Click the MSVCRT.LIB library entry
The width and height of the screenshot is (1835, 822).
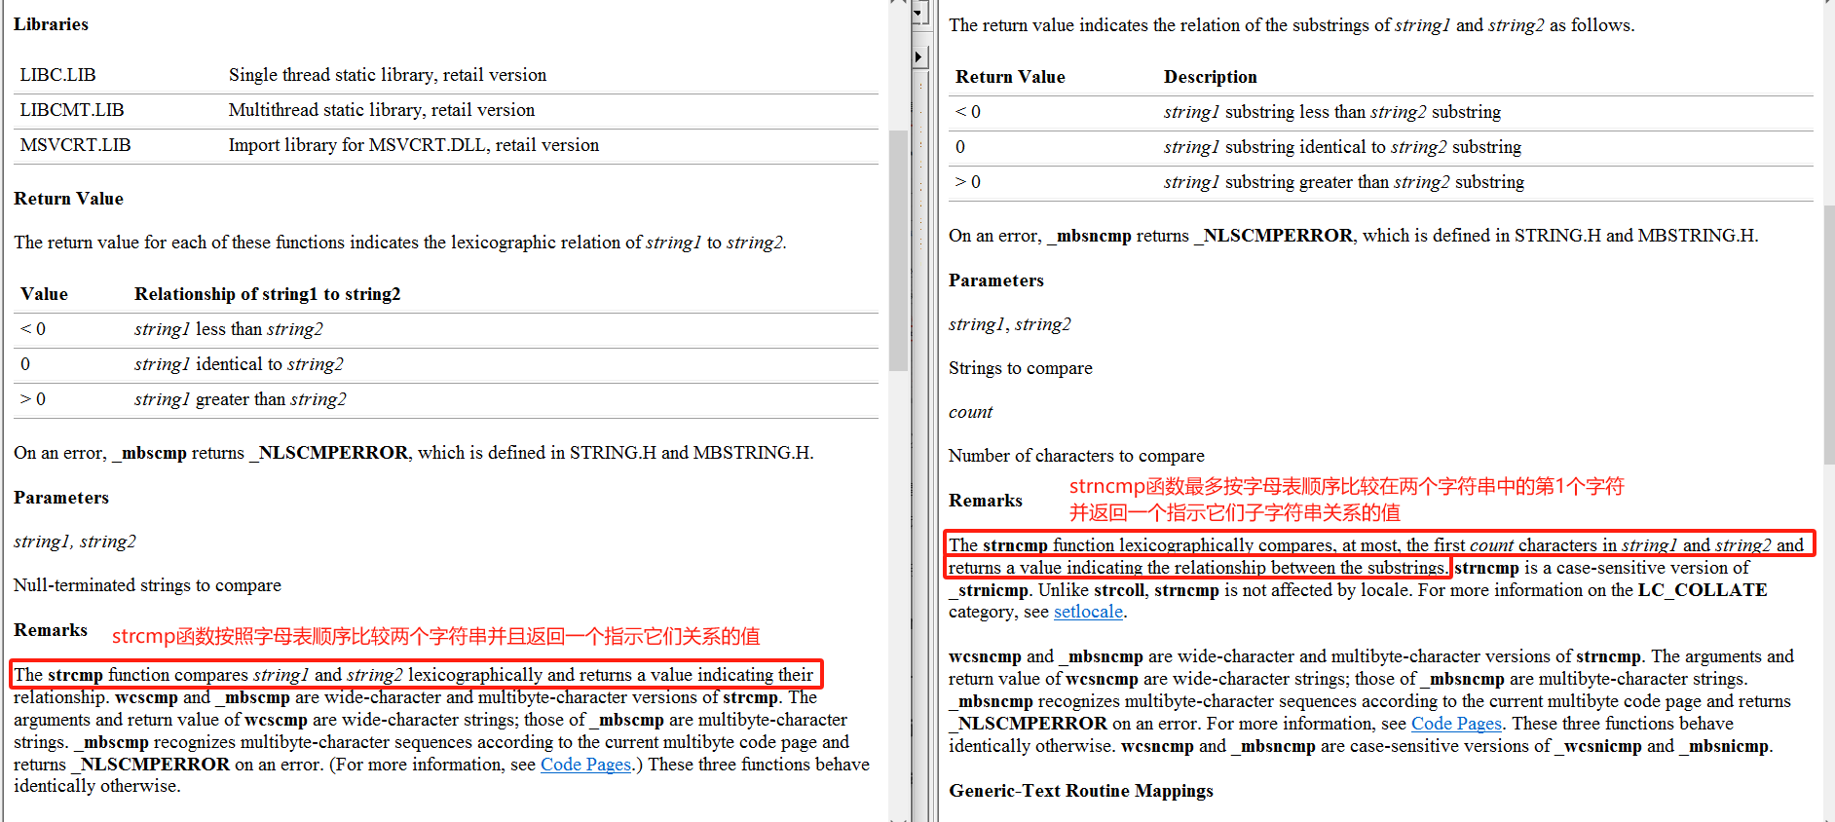pyautogui.click(x=75, y=145)
